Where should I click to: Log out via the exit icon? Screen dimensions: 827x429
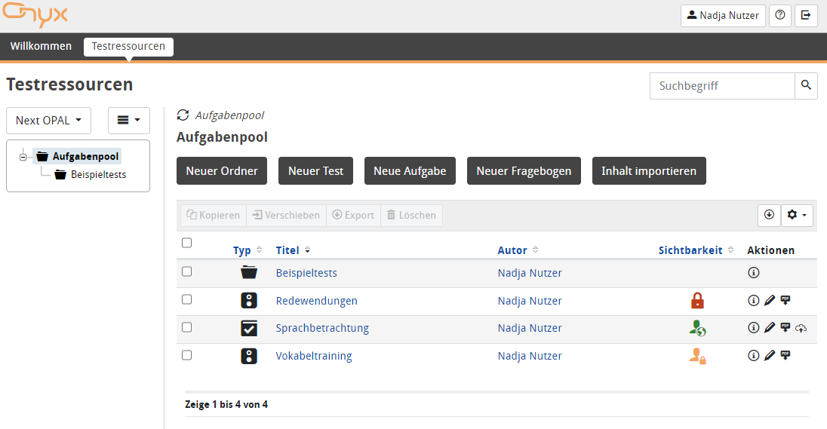click(x=806, y=16)
